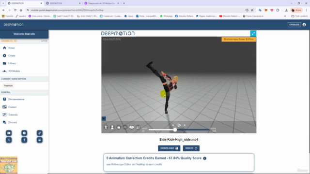
Task: Go back in browser history
Action: tap(3, 10)
